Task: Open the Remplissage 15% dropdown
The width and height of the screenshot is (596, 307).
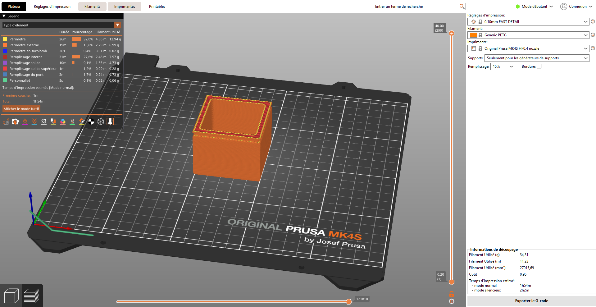Action: click(x=503, y=66)
